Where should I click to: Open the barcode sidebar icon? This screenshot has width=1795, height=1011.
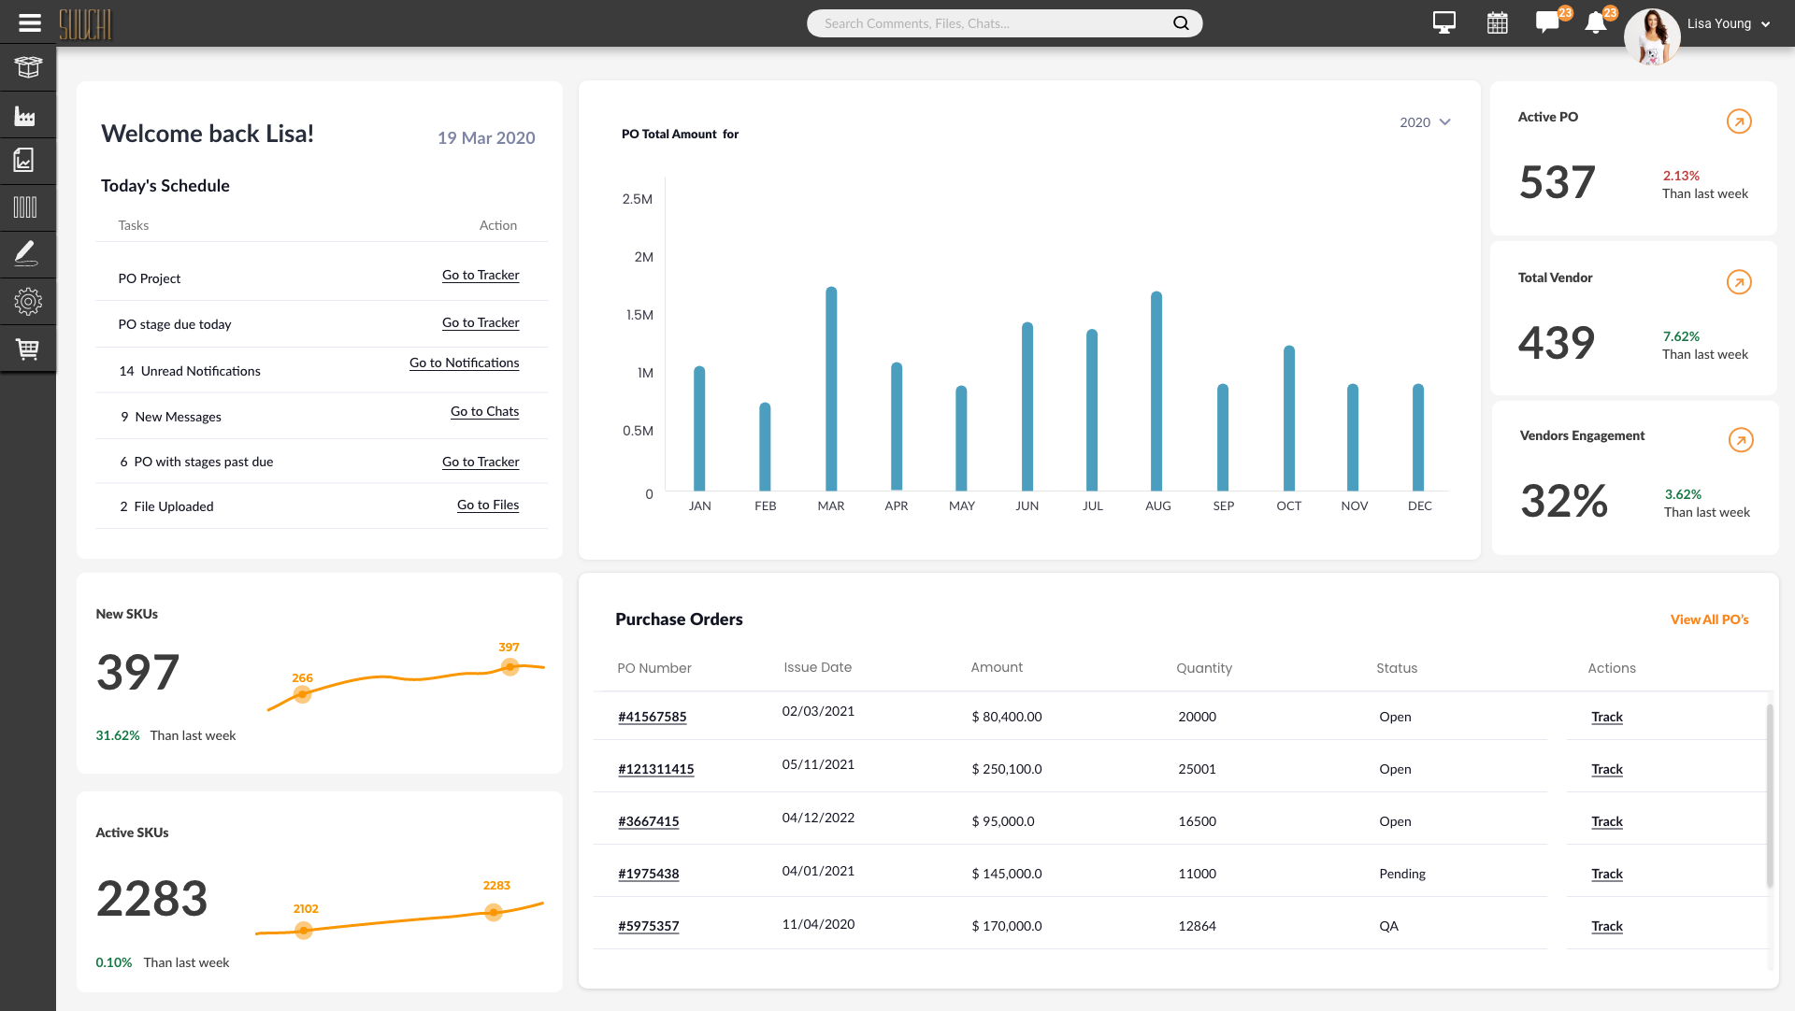coord(25,207)
